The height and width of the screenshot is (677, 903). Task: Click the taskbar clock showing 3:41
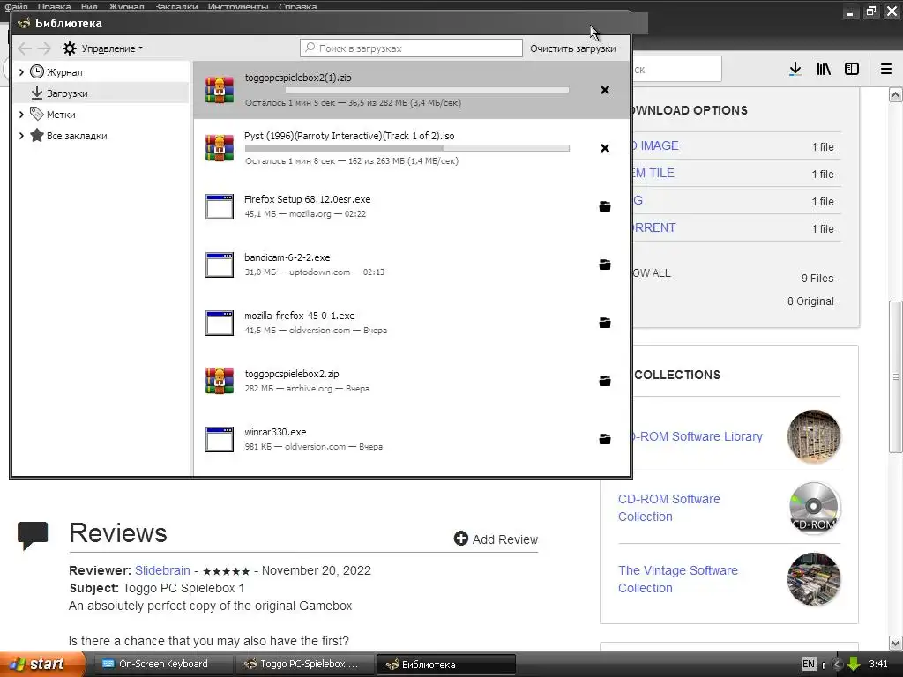[x=877, y=664]
